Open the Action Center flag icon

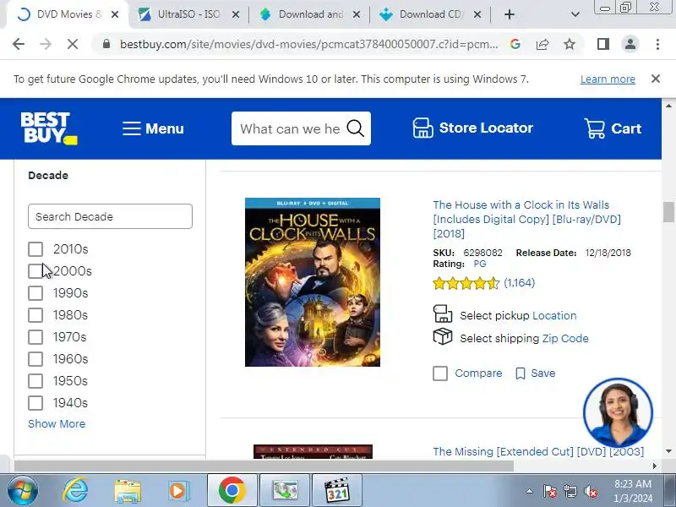click(550, 492)
